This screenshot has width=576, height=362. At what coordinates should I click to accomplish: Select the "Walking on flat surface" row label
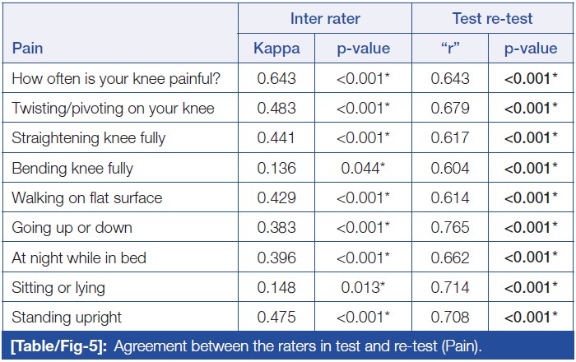tap(87, 198)
